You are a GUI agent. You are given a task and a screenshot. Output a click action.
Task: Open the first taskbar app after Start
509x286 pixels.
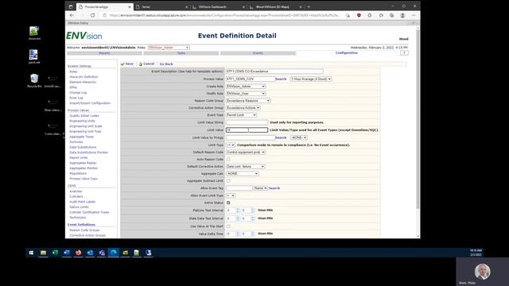[43, 253]
